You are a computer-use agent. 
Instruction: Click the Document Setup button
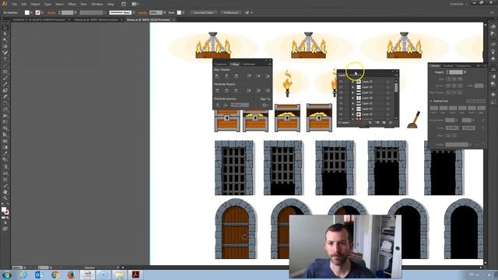(204, 12)
